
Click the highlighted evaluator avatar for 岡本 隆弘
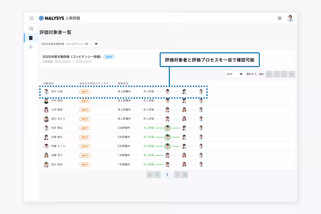pyautogui.click(x=167, y=128)
